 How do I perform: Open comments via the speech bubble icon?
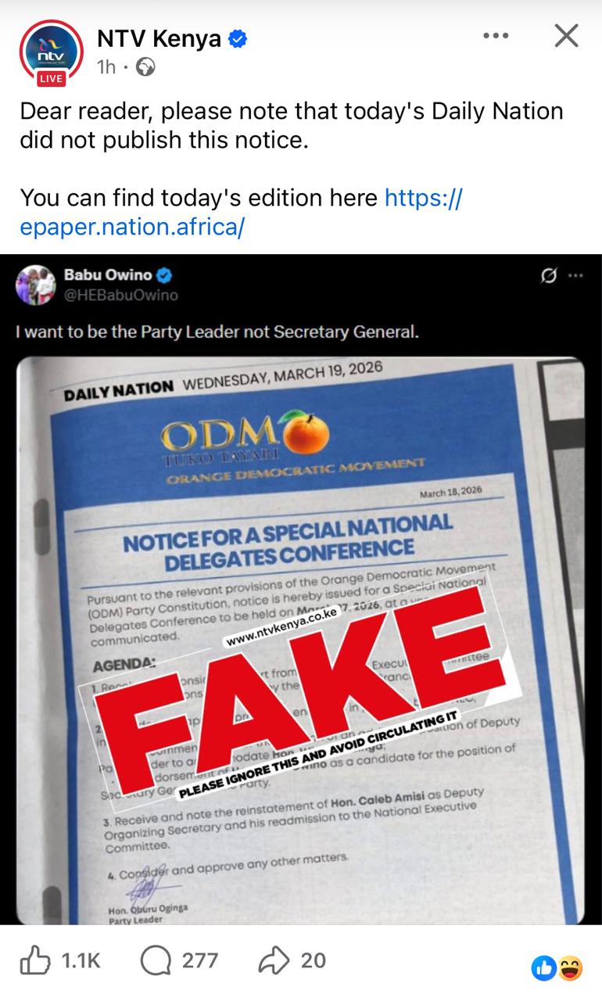(x=156, y=960)
